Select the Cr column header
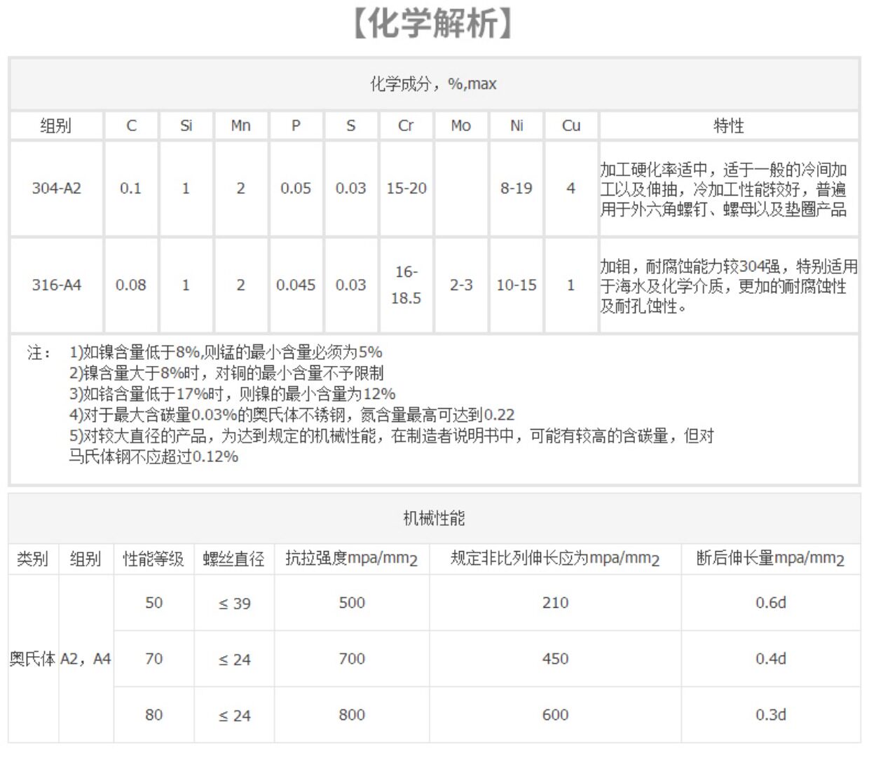 [406, 126]
